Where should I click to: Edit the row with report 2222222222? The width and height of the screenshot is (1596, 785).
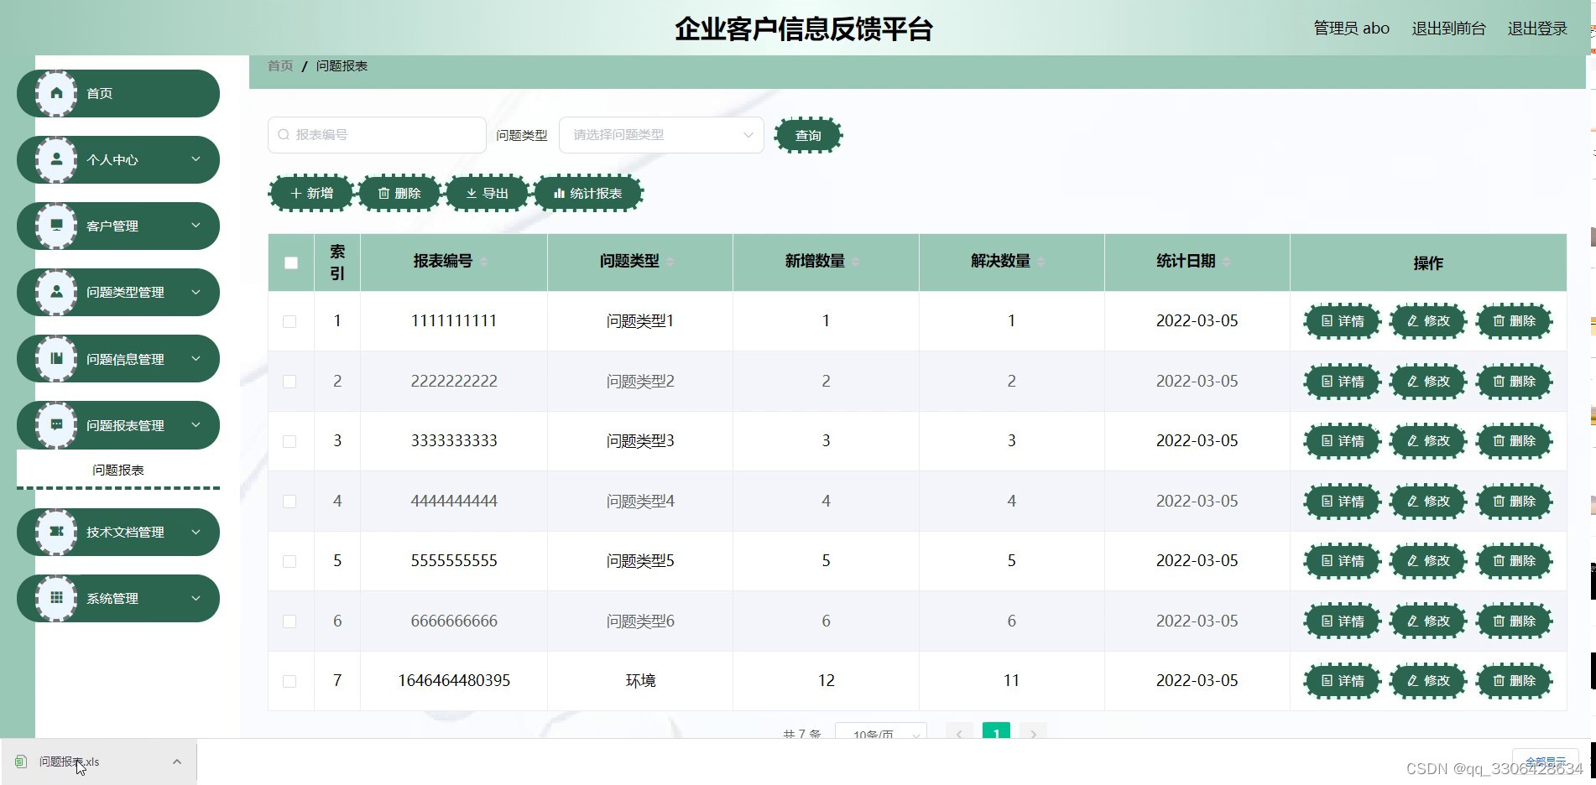point(1428,382)
